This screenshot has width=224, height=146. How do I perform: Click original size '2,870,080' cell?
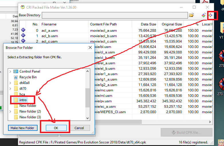coord(174,112)
